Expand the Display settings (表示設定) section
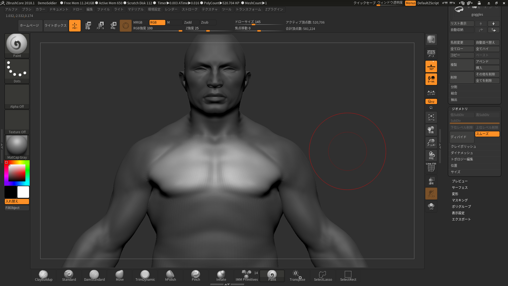The width and height of the screenshot is (508, 286). pyautogui.click(x=458, y=213)
